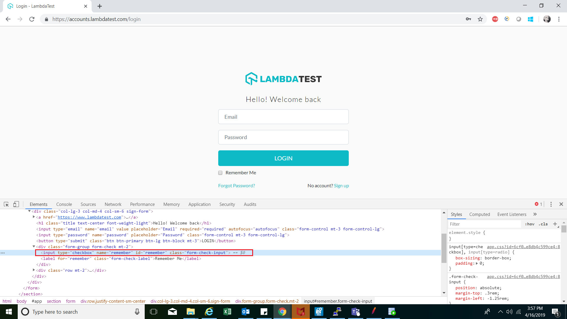This screenshot has width=567, height=319.
Task: Click the close DevTools panel icon
Action: [x=561, y=204]
